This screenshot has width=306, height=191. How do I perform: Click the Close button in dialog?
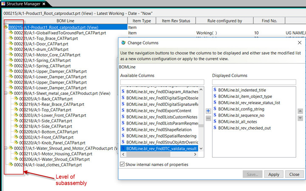(x=294, y=174)
